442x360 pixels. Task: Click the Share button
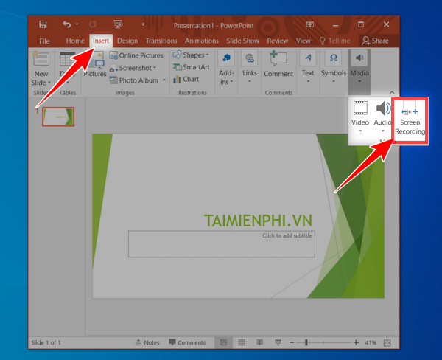376,41
